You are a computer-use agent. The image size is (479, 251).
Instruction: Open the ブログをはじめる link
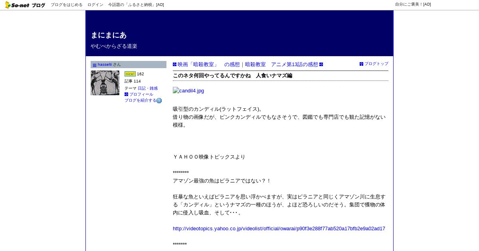67,5
